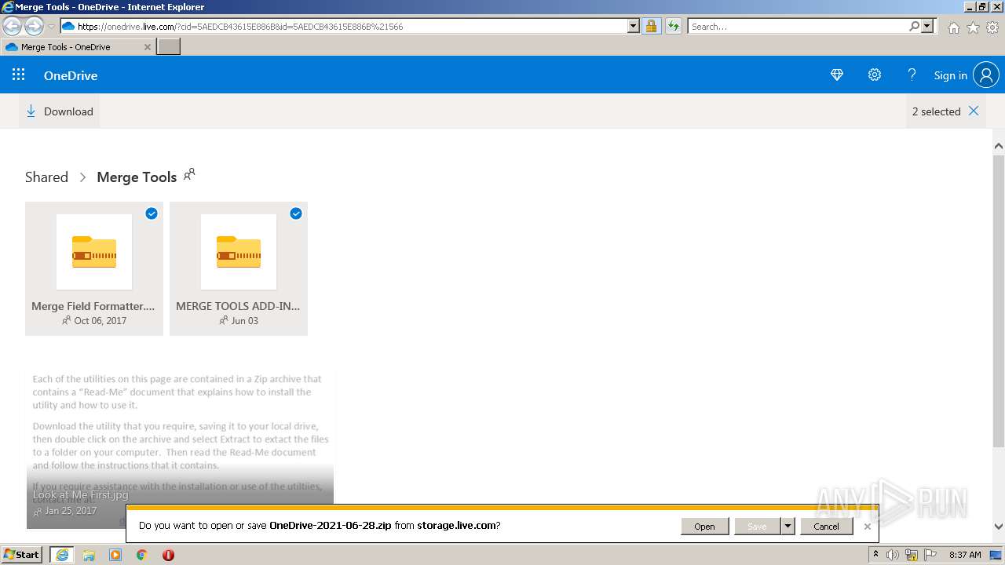
Task: Open the Favorites star icon
Action: 973,27
